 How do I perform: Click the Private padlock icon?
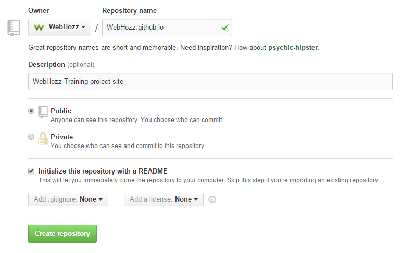(x=43, y=138)
